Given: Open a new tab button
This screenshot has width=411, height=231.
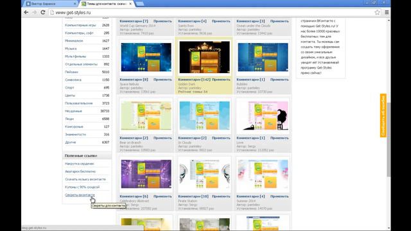Looking at the screenshot, I should (x=140, y=4).
